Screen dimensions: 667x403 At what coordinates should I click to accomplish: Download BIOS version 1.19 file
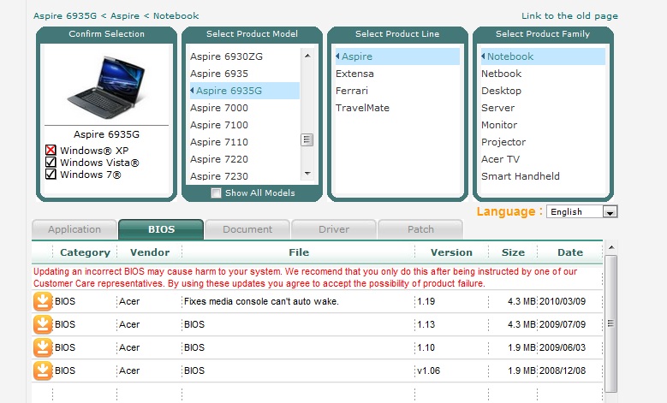click(x=43, y=301)
